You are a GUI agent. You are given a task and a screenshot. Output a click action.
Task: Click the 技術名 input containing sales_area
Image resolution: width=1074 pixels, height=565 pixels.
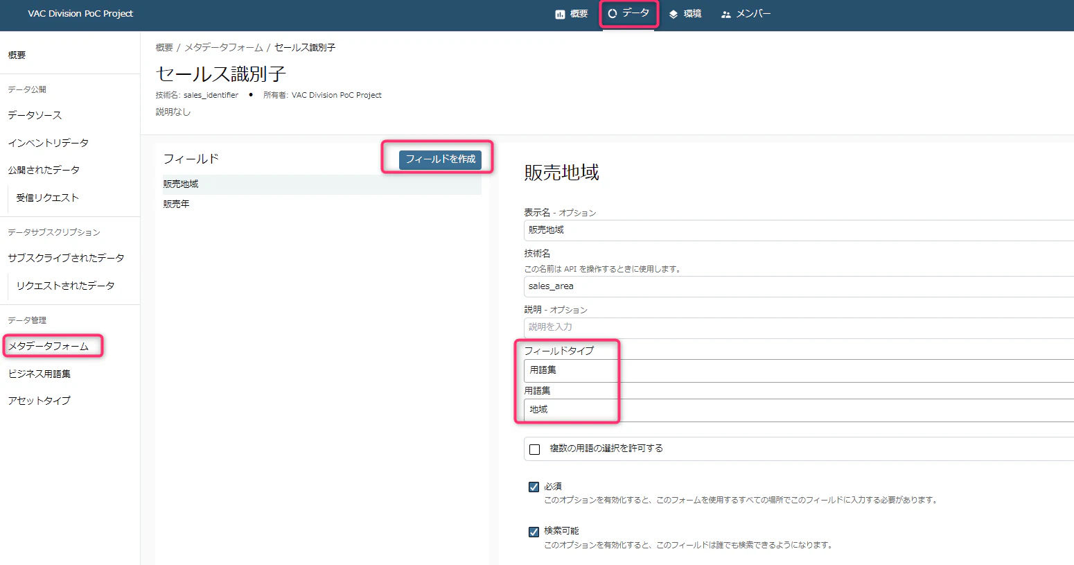(799, 286)
